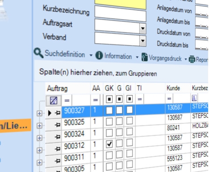Click the pin icon beside order 900312
Viewport: 209px width, 172px height.
(x=58, y=148)
